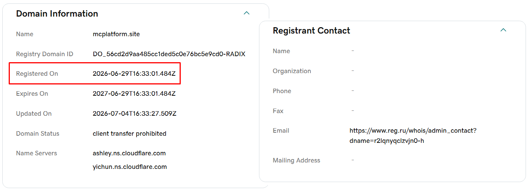Open the reg.ru admin contact link
529x193 pixels.
coord(413,136)
